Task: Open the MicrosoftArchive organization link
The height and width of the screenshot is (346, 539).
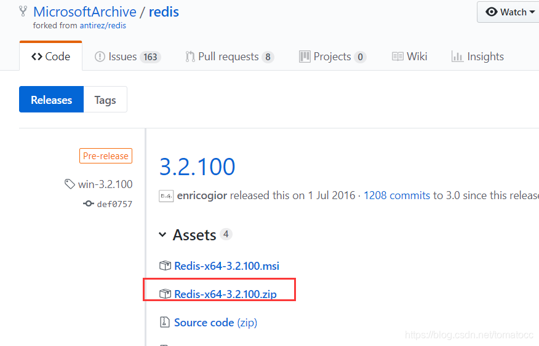Action: 84,12
